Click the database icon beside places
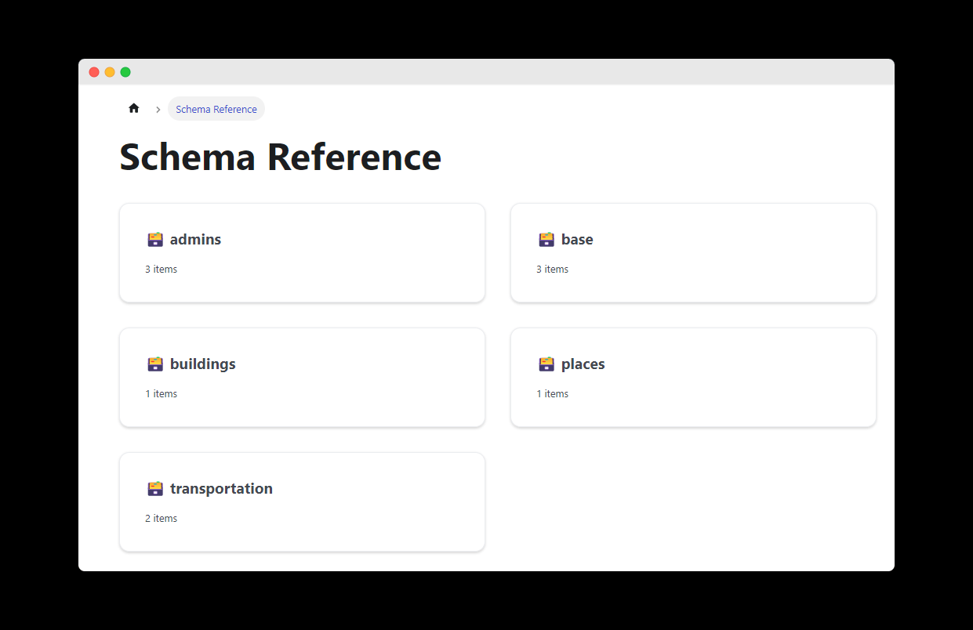 pyautogui.click(x=546, y=364)
